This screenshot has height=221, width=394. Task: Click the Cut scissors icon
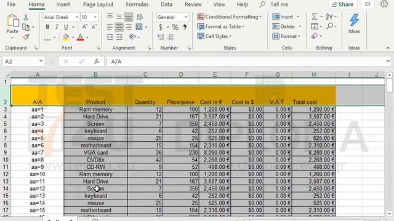(x=26, y=17)
